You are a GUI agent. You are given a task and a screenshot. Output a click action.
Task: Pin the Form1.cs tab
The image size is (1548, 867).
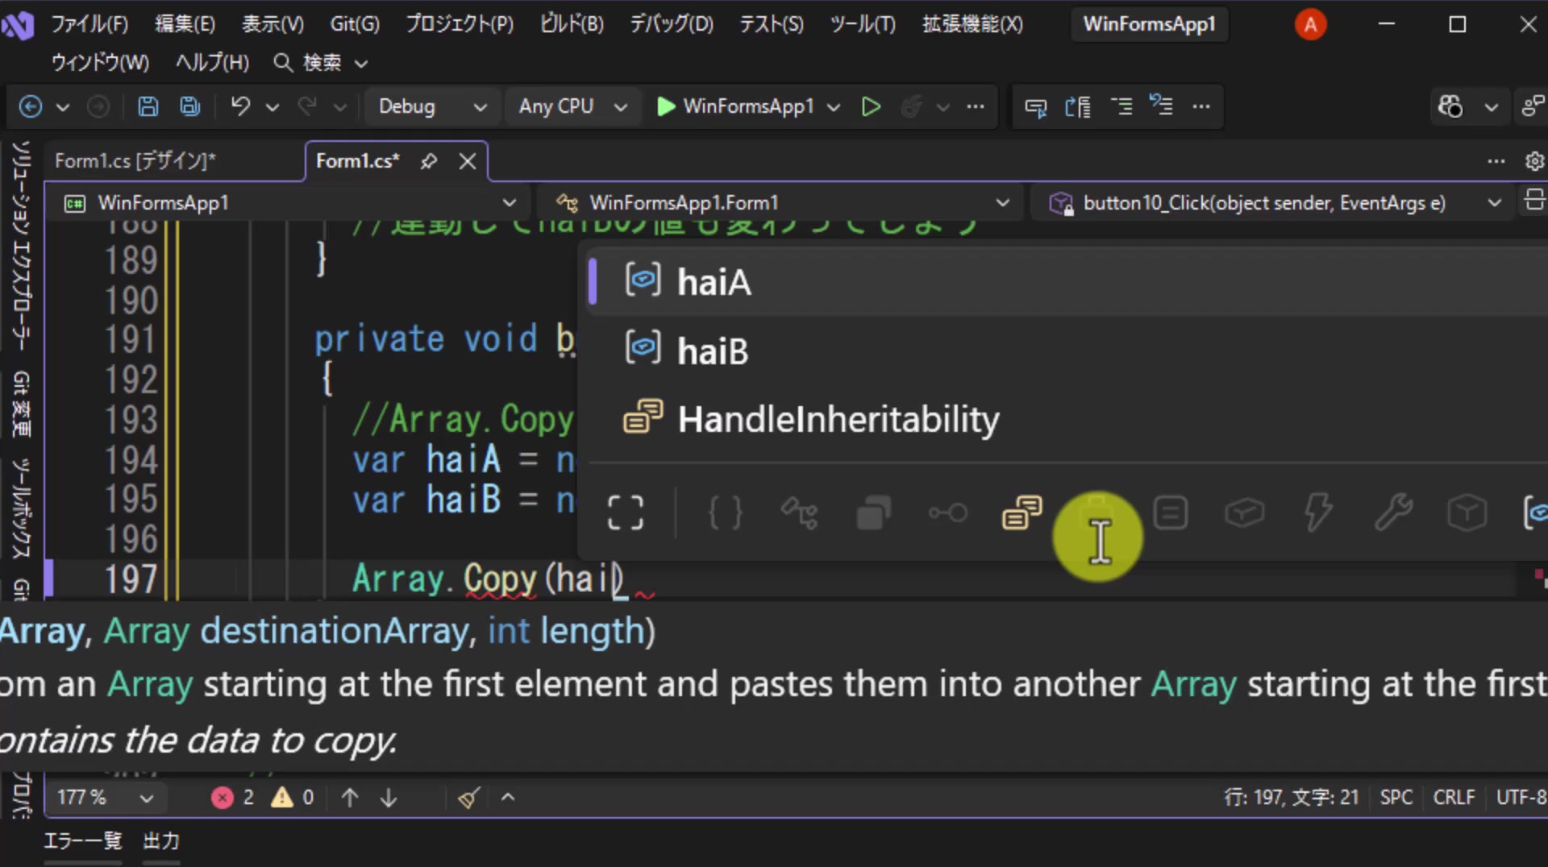(429, 161)
